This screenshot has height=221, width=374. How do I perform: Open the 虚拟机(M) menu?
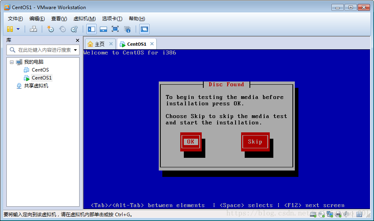84,19
